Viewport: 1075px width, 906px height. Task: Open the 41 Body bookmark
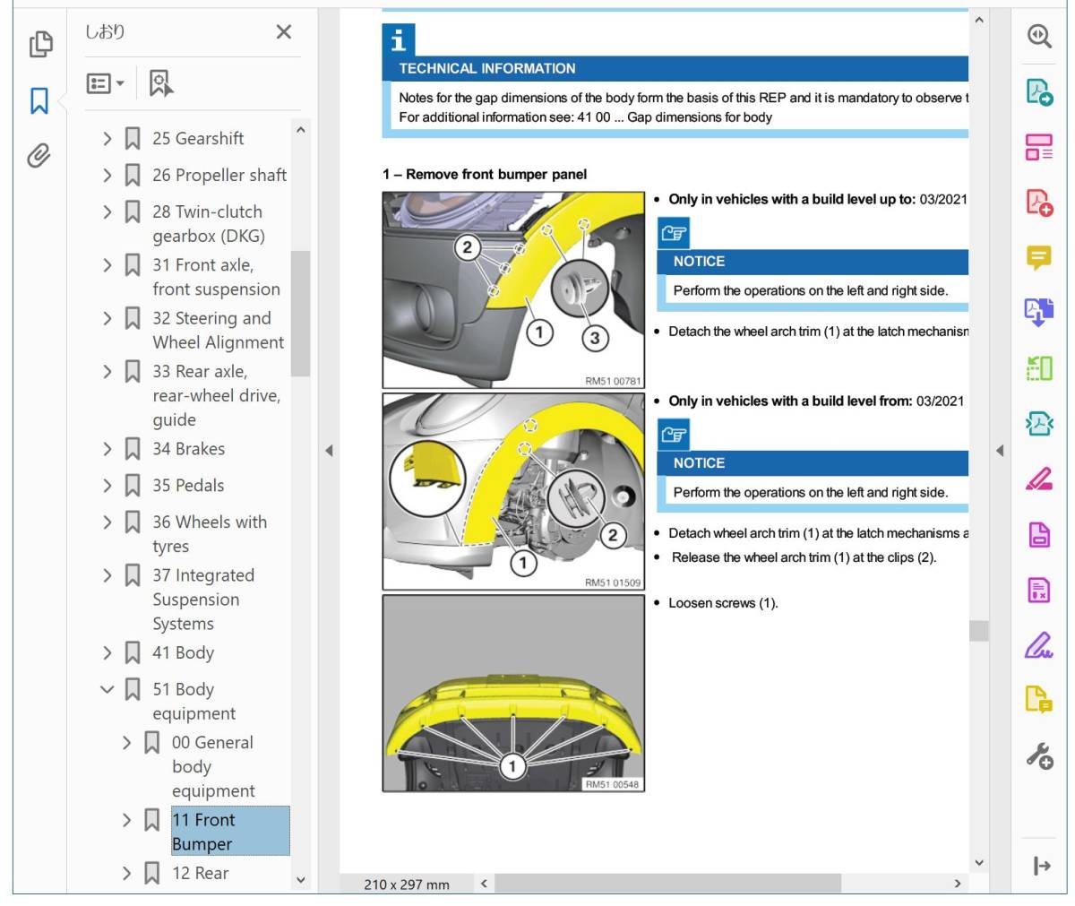click(183, 653)
